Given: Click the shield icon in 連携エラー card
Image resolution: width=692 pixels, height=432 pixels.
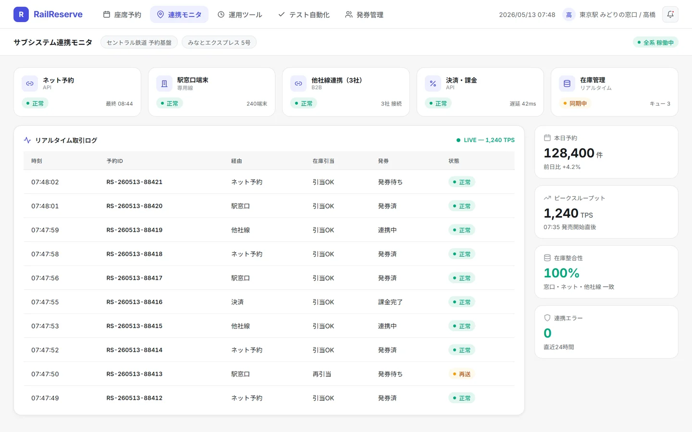Looking at the screenshot, I should 547,318.
